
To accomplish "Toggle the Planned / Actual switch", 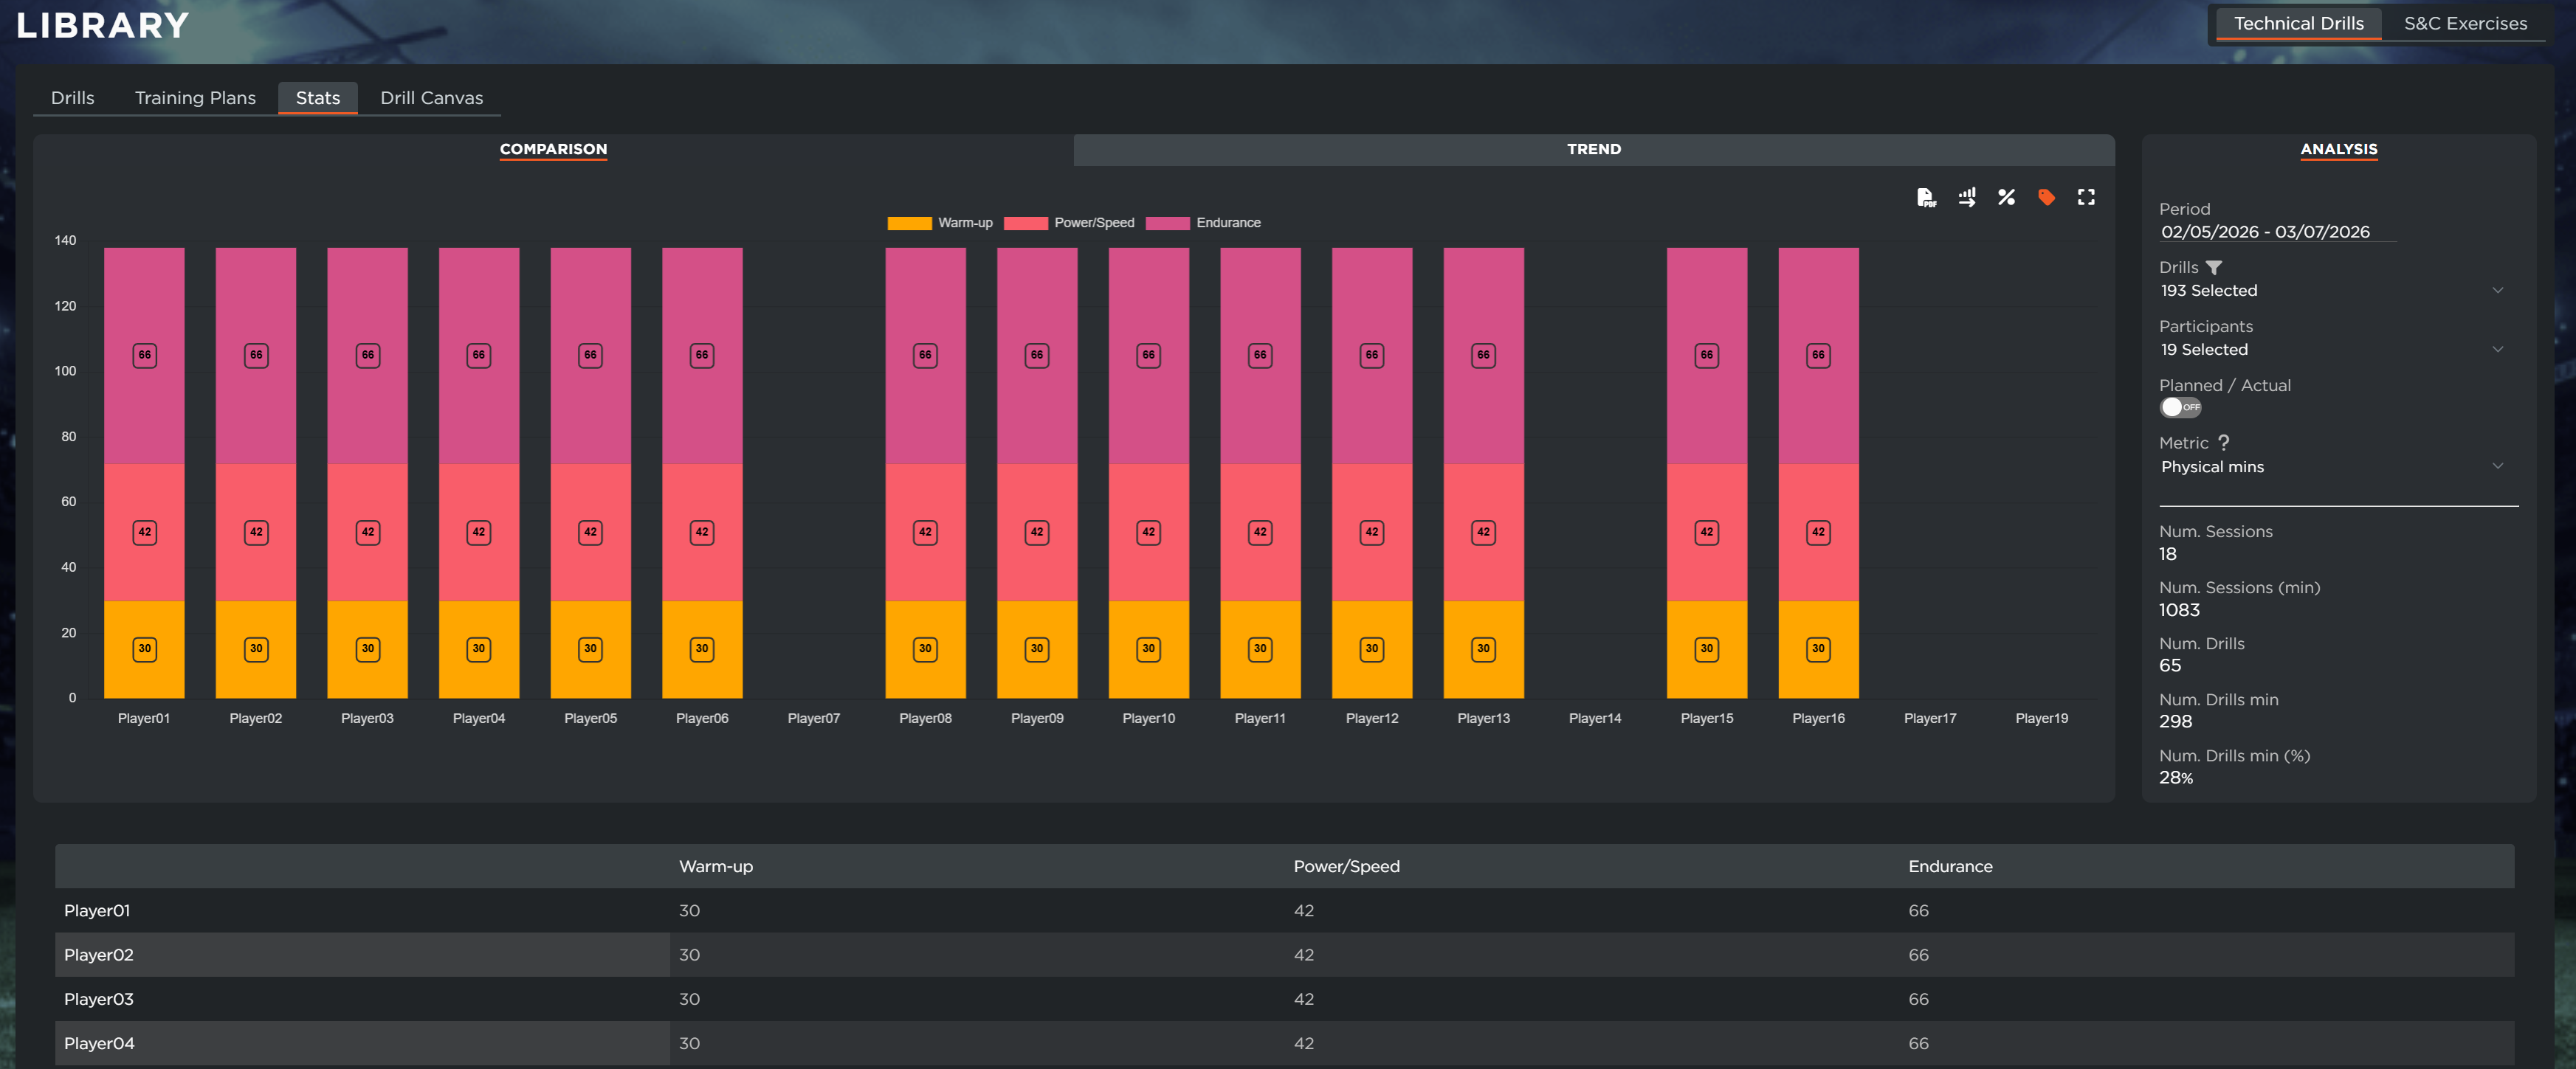I will (x=2180, y=408).
